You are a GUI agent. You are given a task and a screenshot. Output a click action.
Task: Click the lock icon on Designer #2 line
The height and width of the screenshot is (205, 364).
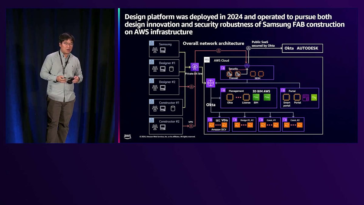coord(191,87)
